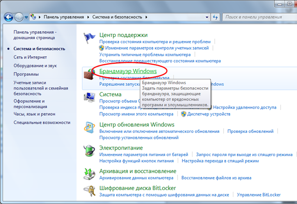Open Часы, язык и регион category
Image resolution: width=297 pixels, height=204 pixels.
pyautogui.click(x=34, y=114)
